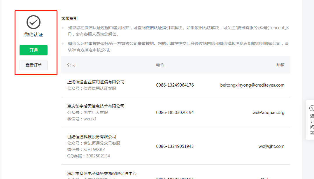Image resolution: width=314 pixels, height=179 pixels.
Task: Click the help question mark icon
Action: point(312,108)
